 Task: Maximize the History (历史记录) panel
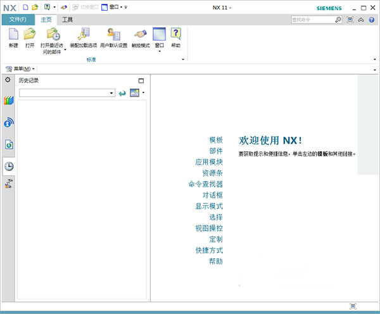[141, 80]
